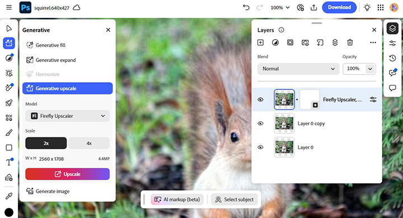Hide the Layer 0 copy layer
This screenshot has width=403, height=218.
(x=260, y=124)
